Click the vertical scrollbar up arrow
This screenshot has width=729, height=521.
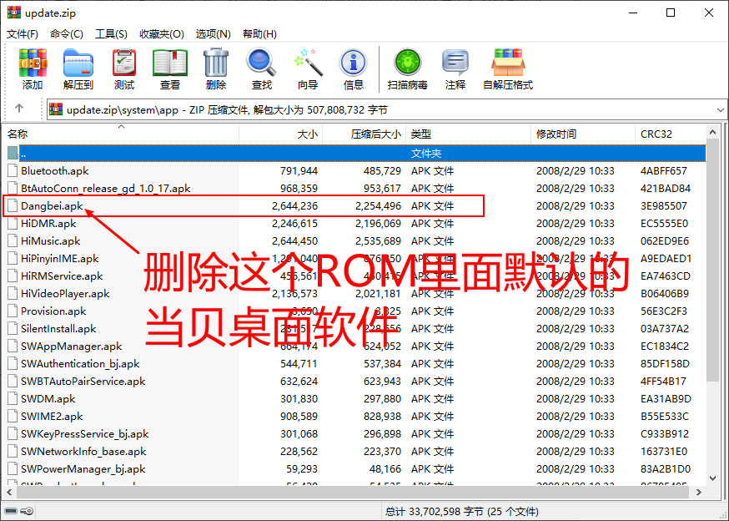click(x=712, y=133)
